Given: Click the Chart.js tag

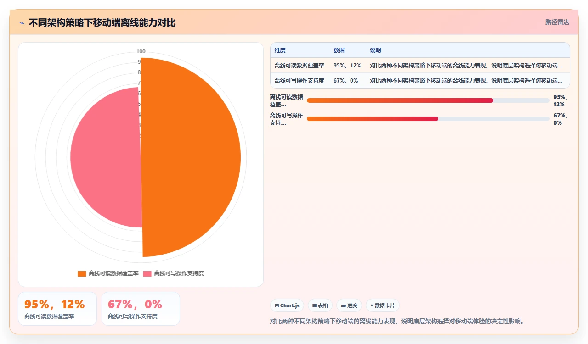Looking at the screenshot, I should tap(287, 305).
